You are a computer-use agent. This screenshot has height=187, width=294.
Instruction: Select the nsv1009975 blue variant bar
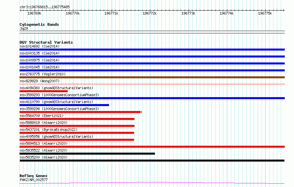[x=152, y=63]
